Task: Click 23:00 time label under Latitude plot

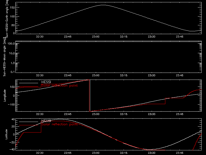Action: coord(96,153)
